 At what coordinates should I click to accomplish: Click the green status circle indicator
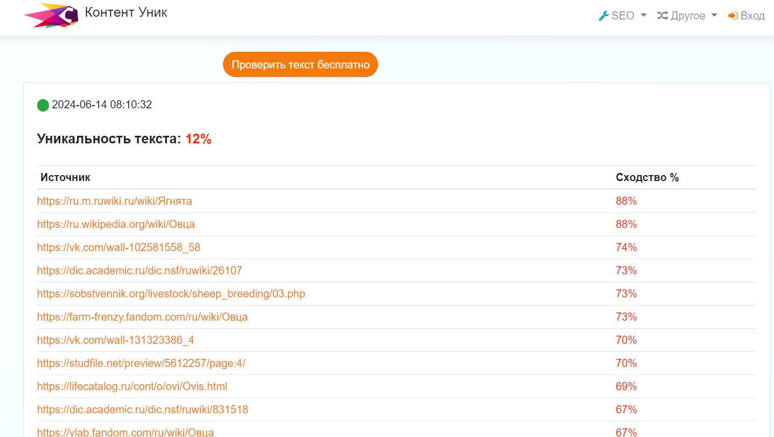(x=43, y=105)
